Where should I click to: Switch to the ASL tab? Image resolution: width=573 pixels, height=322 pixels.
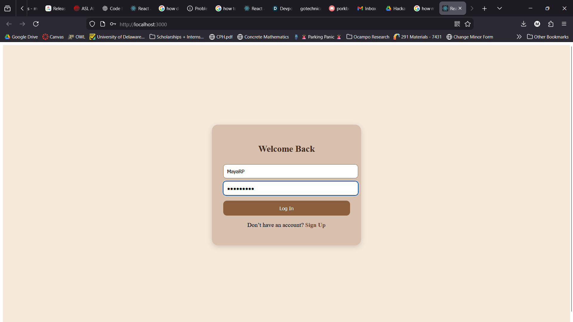click(x=84, y=8)
